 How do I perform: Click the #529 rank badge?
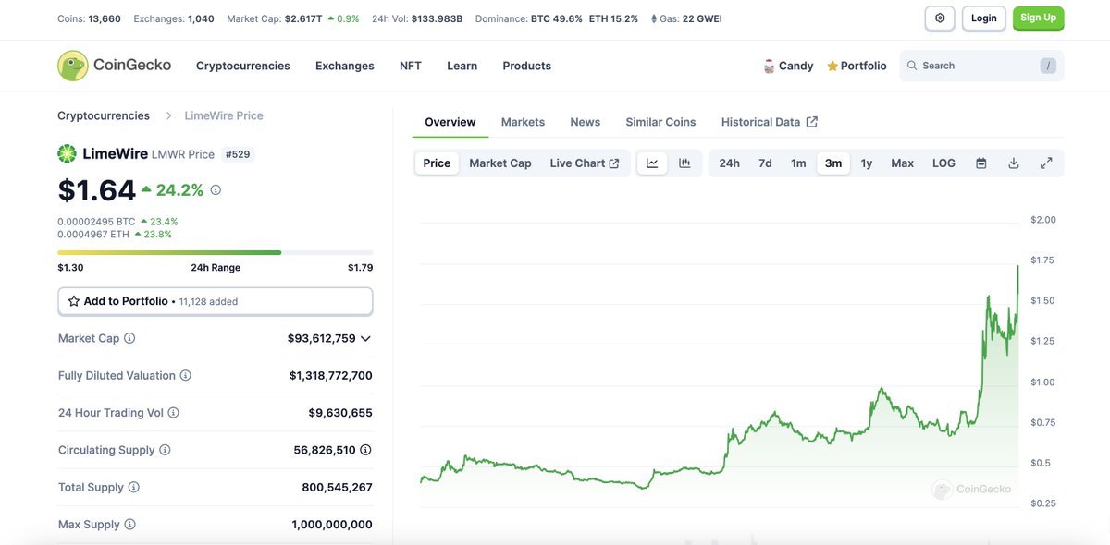[238, 154]
